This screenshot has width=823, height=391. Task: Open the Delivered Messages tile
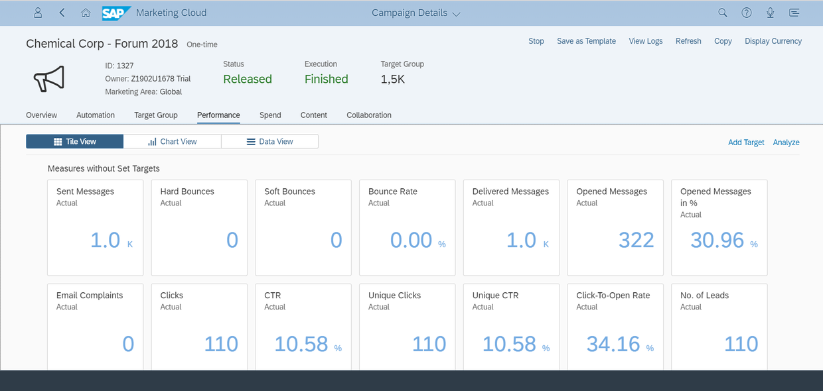point(511,227)
